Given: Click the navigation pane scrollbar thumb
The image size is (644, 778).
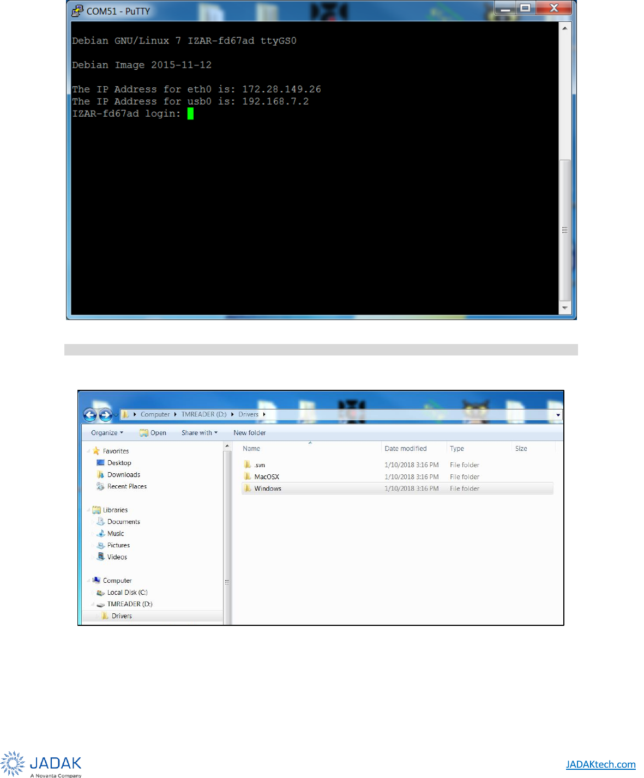Looking at the screenshot, I should pyautogui.click(x=227, y=582).
